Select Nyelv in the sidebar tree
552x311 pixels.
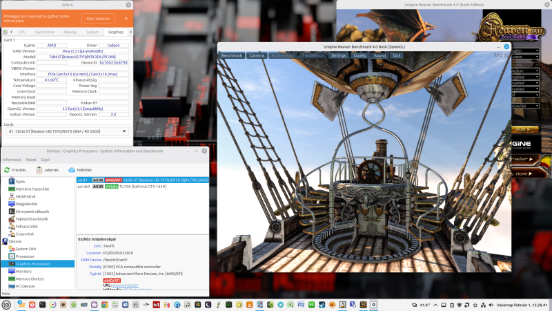click(20, 181)
